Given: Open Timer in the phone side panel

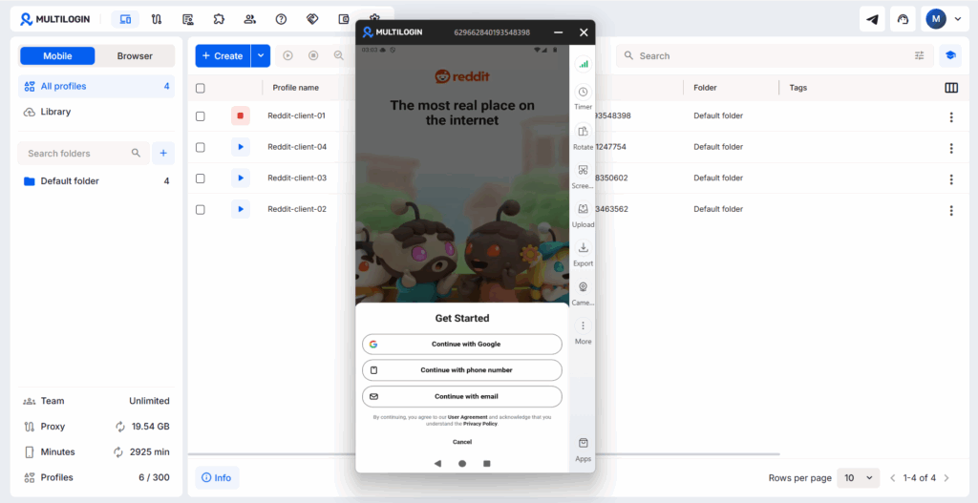Looking at the screenshot, I should pos(583,97).
